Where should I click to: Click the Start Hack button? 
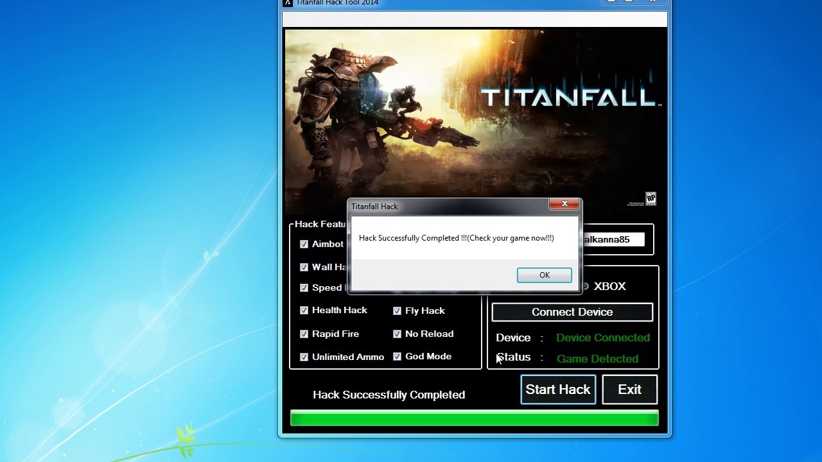558,389
